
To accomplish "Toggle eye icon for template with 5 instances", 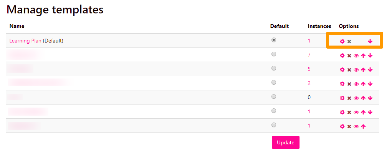I will pyautogui.click(x=356, y=70).
